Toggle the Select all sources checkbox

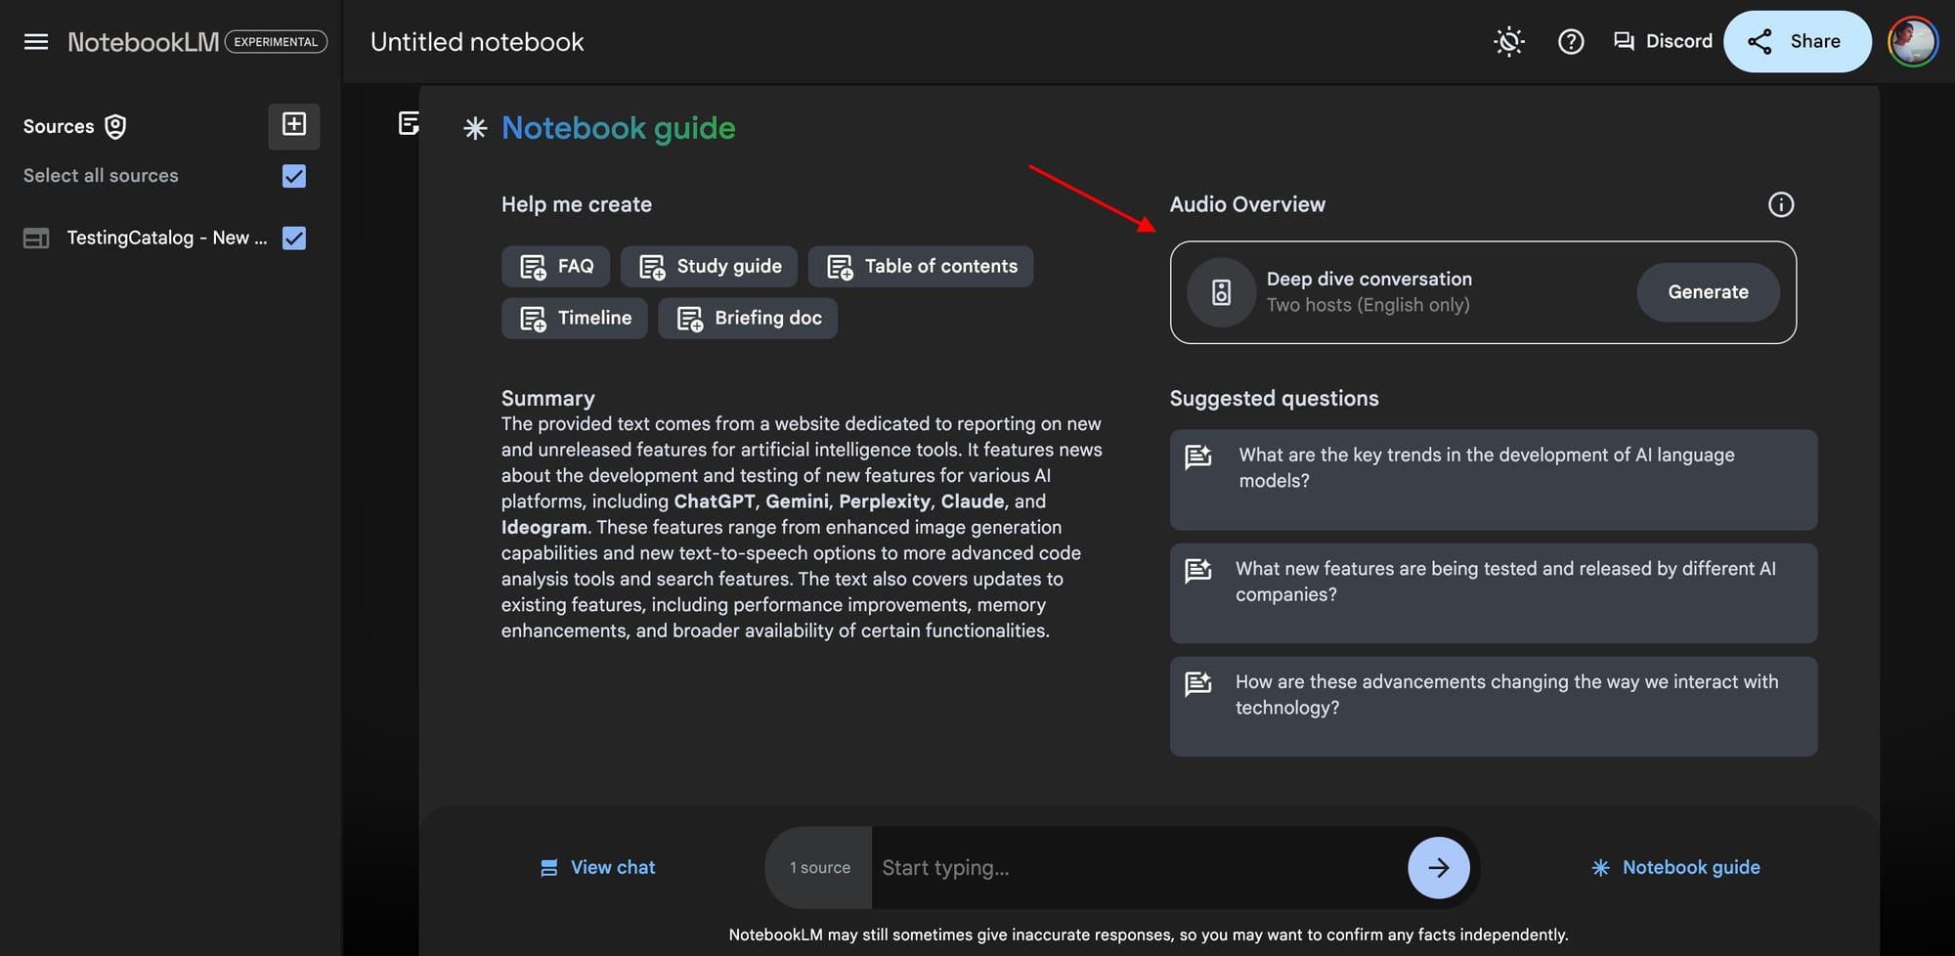(294, 176)
